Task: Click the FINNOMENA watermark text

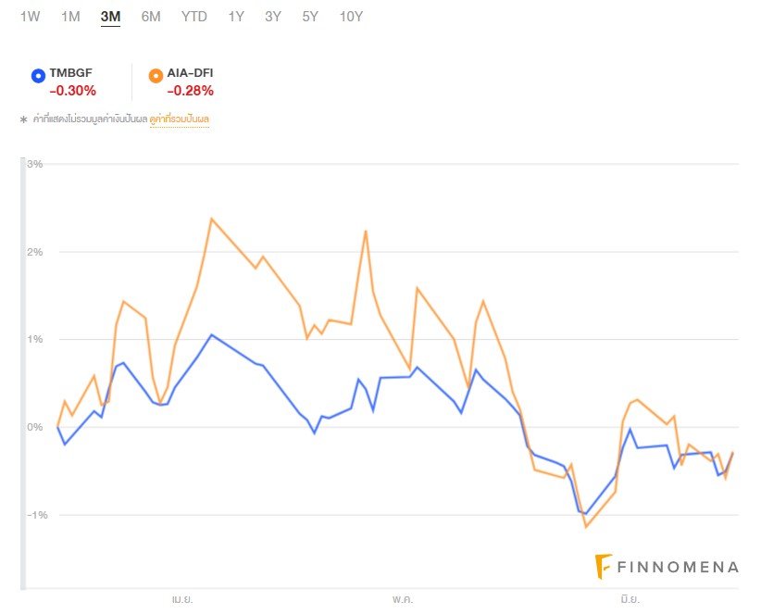Action: click(x=679, y=567)
